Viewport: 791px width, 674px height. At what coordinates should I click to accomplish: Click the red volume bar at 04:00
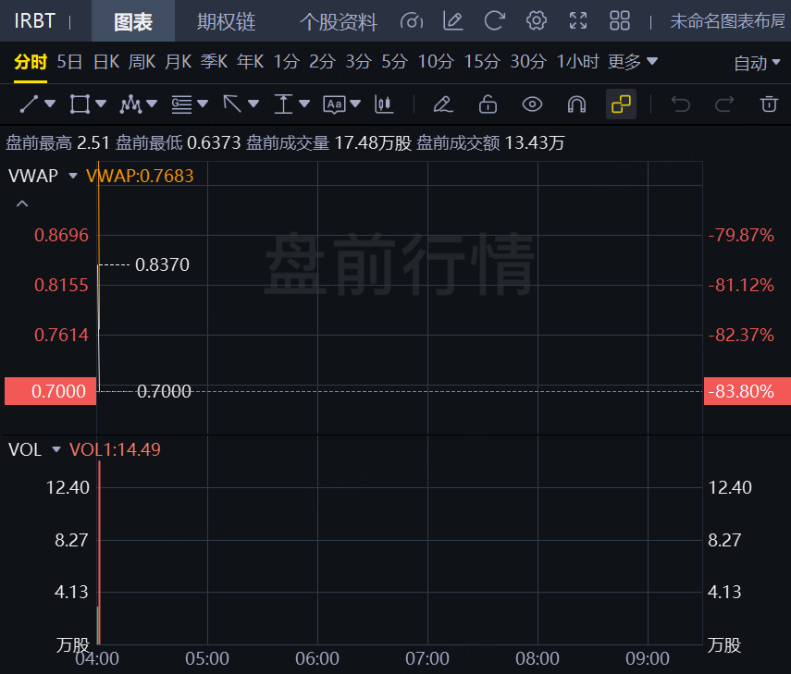pyautogui.click(x=100, y=552)
